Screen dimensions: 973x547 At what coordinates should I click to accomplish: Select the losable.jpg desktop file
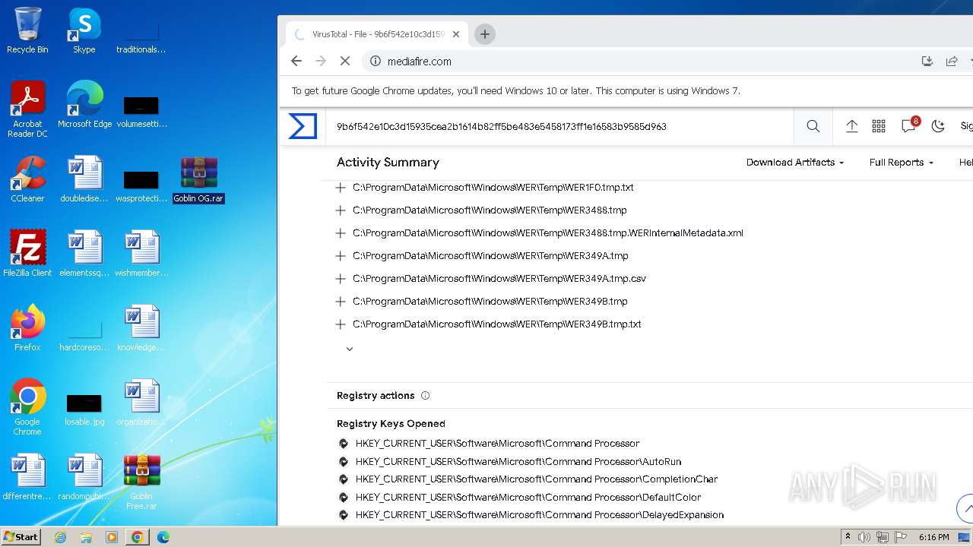click(x=84, y=410)
